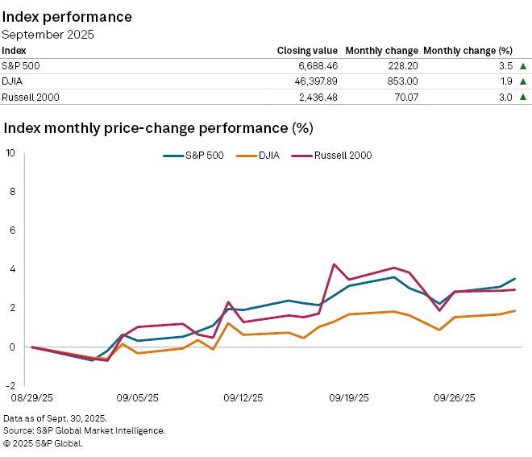Image resolution: width=532 pixels, height=457 pixels.
Task: Click the Russell 2000 green up-triangle icon
Action: click(x=523, y=97)
